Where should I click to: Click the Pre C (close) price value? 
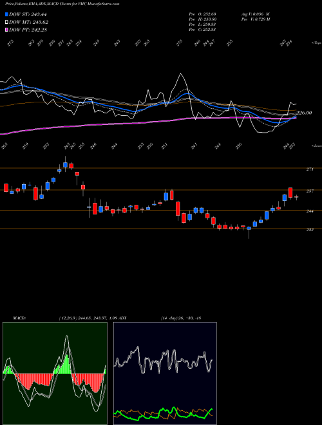(x=202, y=30)
